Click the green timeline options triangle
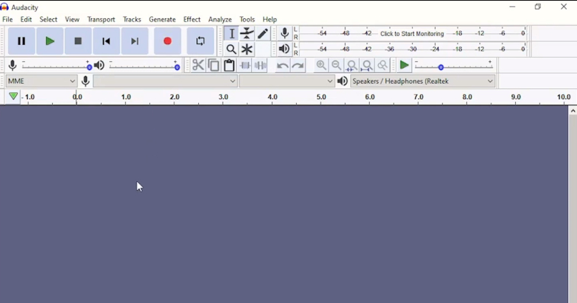Image resolution: width=577 pixels, height=303 pixels. [14, 96]
